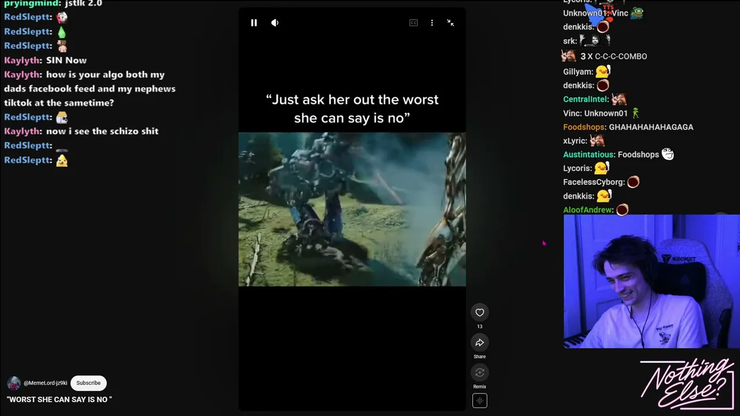Image resolution: width=740 pixels, height=416 pixels.
Task: Select the title "WORST SHE CAN SAY IS NO"
Action: click(59, 399)
